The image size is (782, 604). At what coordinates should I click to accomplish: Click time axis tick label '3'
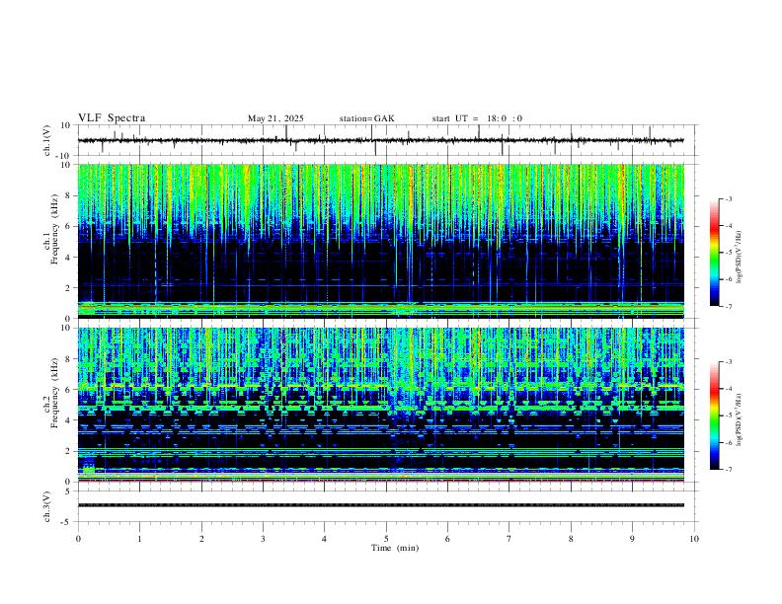point(263,539)
